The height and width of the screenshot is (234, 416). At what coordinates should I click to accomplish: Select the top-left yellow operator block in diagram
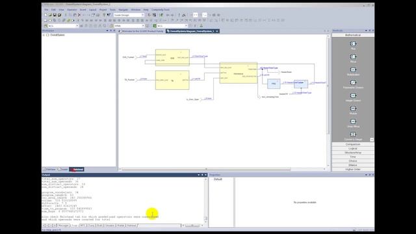[x=172, y=58]
